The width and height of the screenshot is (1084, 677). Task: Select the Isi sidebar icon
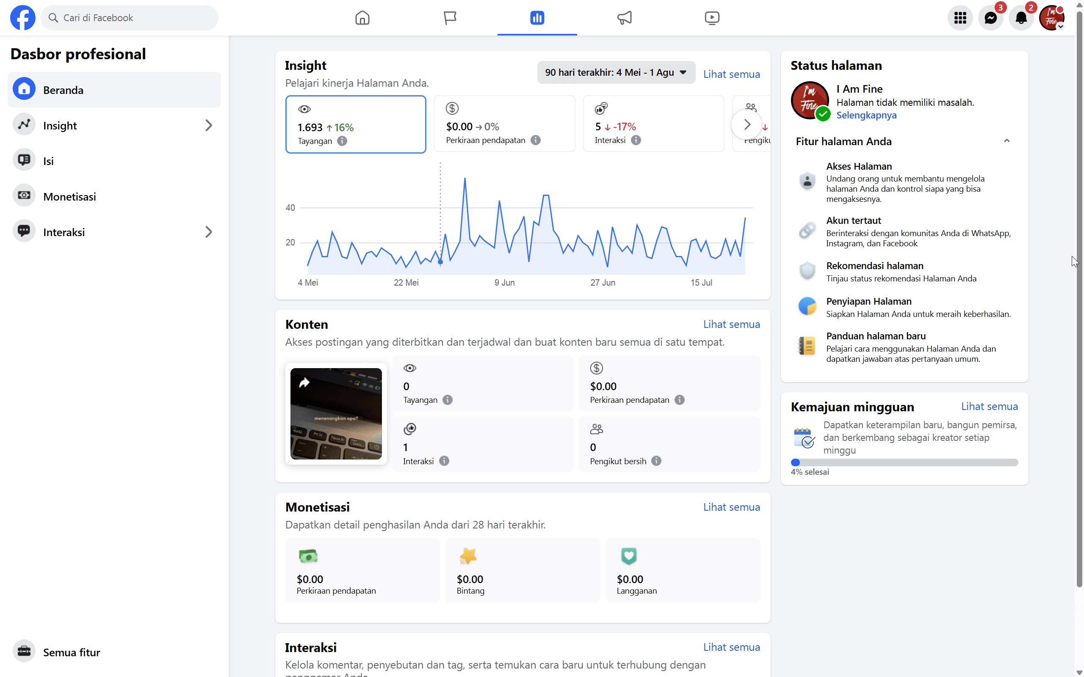(x=24, y=160)
